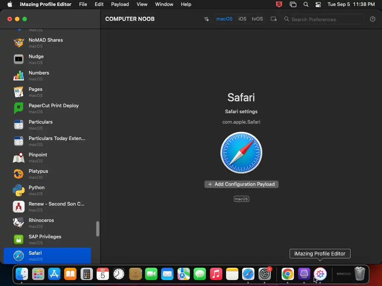Open the Help menu
The height and width of the screenshot is (286, 382).
click(186, 4)
